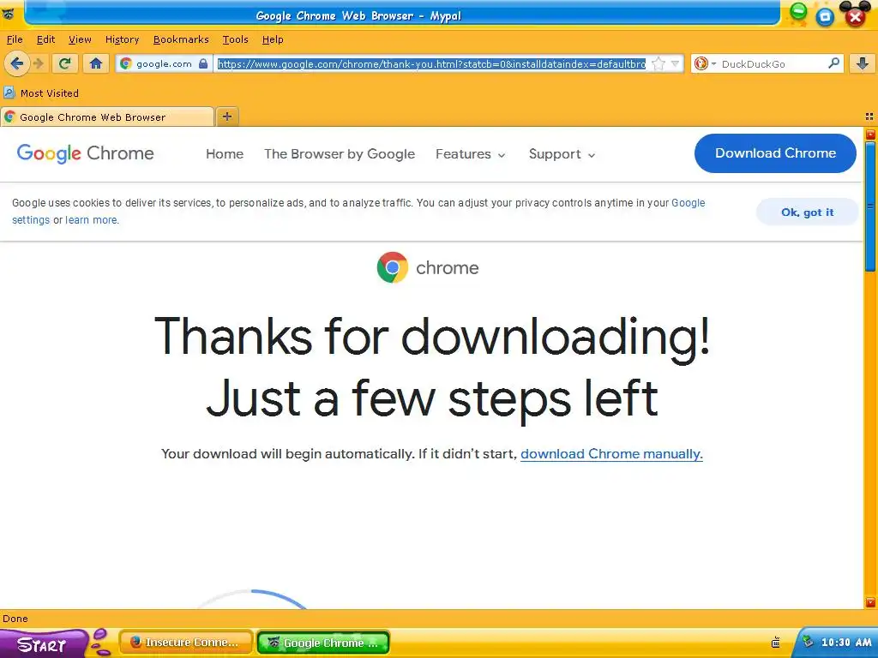Open the History menu
This screenshot has width=878, height=658.
tap(122, 39)
